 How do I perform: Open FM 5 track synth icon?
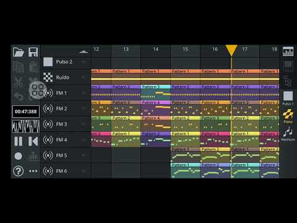48,155
